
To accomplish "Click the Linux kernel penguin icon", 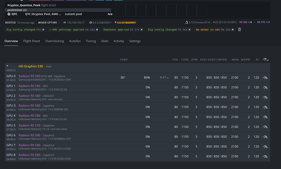I will click(187, 22).
